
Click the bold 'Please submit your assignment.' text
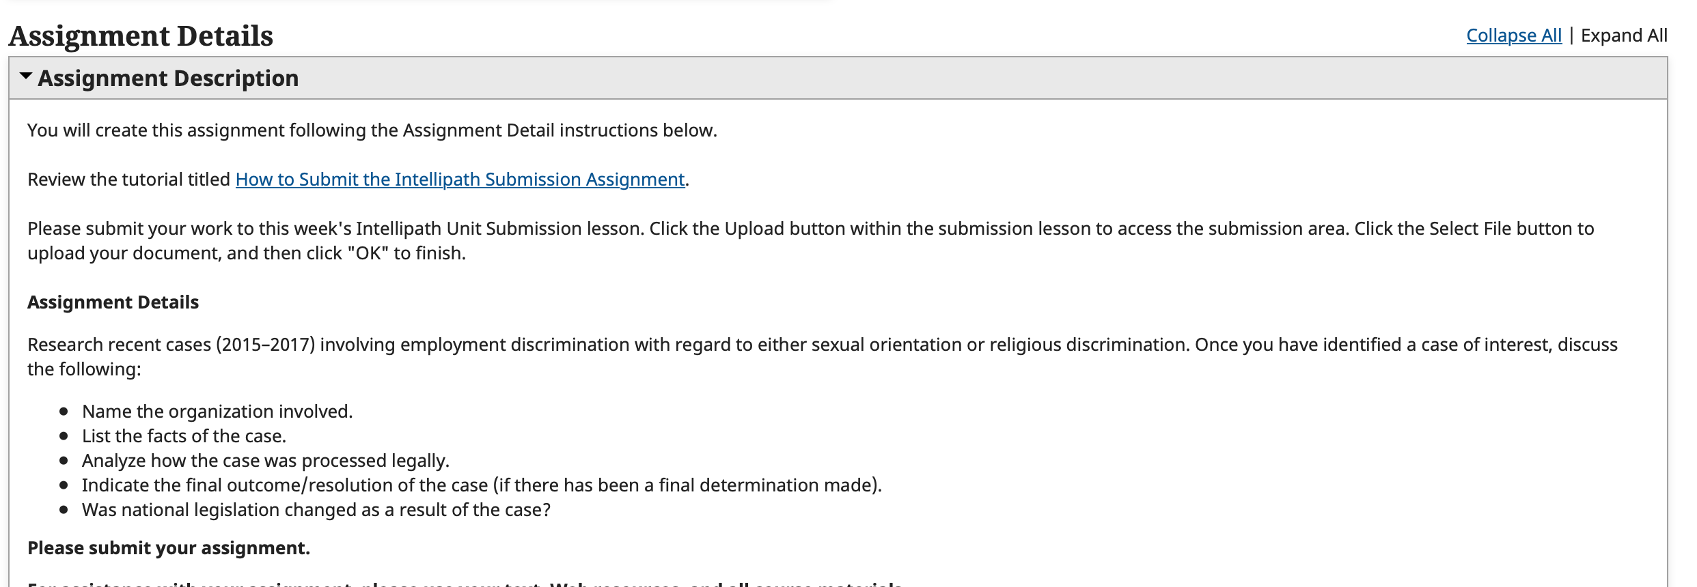[x=169, y=548]
